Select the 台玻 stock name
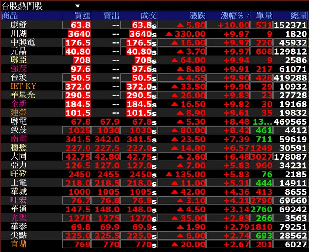Image resolution: width=309 pixels, height=252 pixels. 18,77
